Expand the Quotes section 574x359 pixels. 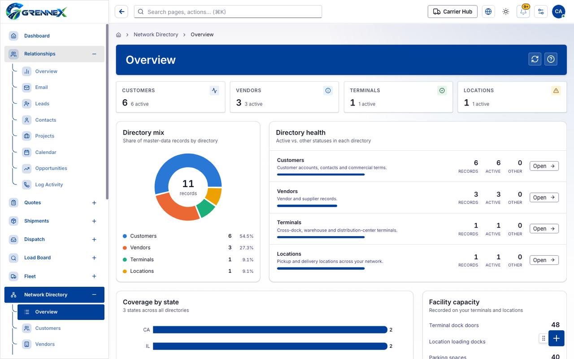pos(94,203)
